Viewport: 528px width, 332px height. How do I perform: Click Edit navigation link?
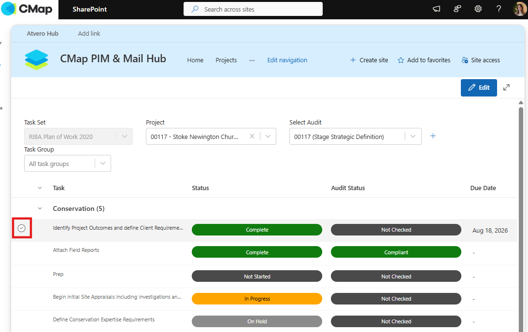(287, 60)
